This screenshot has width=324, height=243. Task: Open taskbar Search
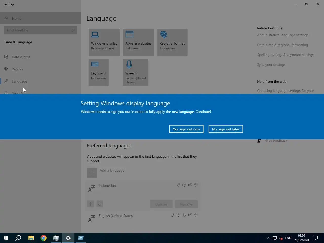pos(18,238)
